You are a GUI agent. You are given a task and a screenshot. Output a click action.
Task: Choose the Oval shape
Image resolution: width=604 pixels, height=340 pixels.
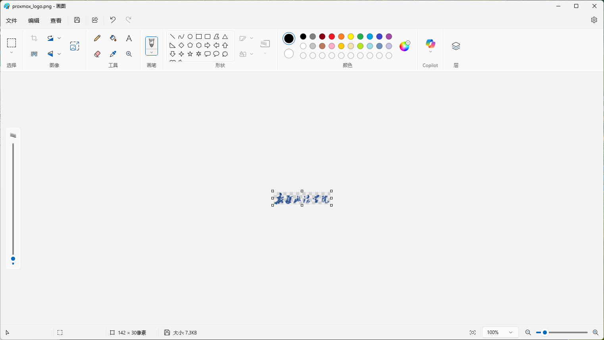(x=190, y=36)
